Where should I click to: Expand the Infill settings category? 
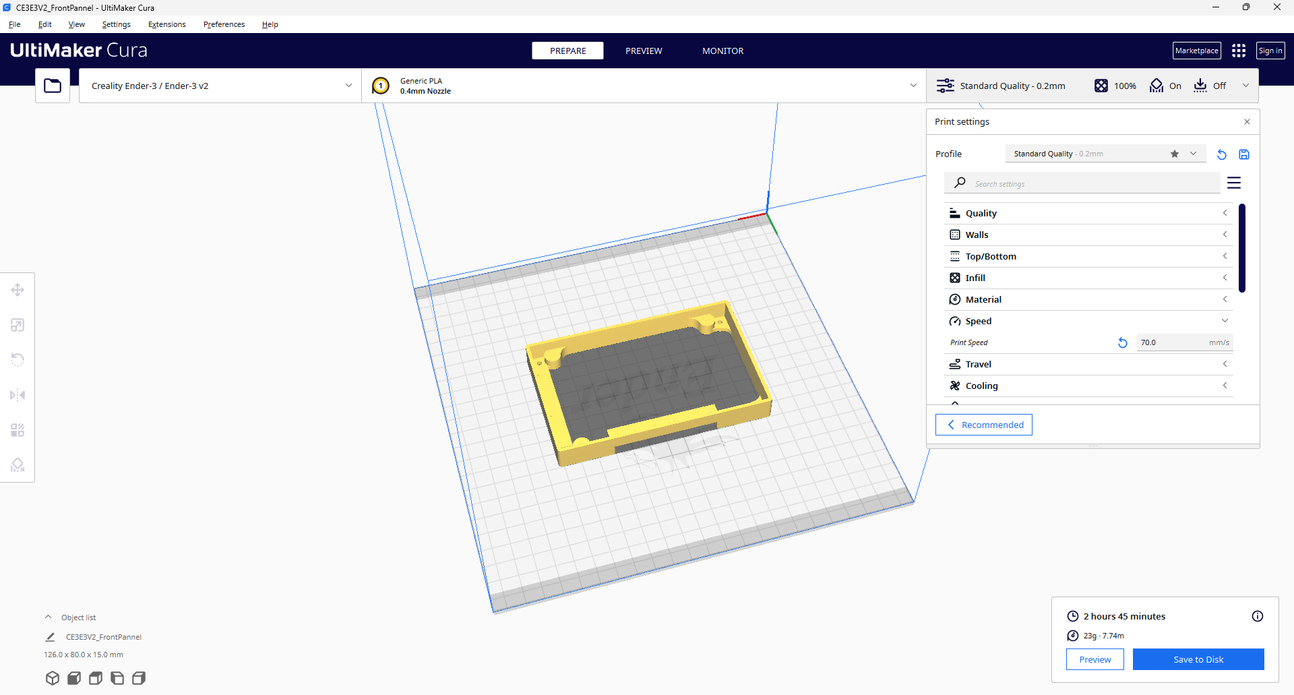(1088, 278)
